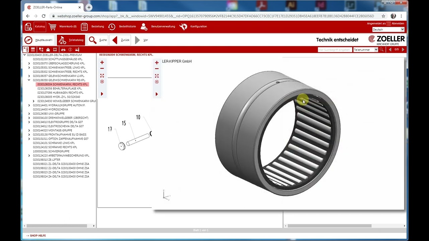Open the Chrome three-dot menu
The width and height of the screenshot is (429, 241).
pos(401,16)
